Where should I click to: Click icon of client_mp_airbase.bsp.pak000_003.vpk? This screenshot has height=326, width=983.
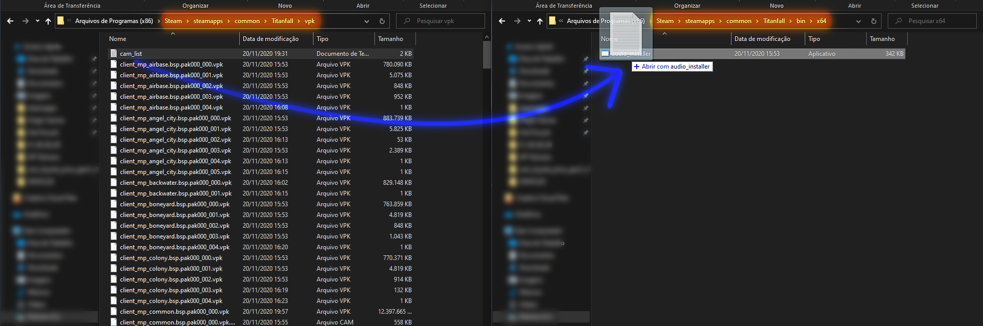pyautogui.click(x=114, y=96)
